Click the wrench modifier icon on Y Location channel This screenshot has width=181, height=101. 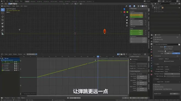15,70
